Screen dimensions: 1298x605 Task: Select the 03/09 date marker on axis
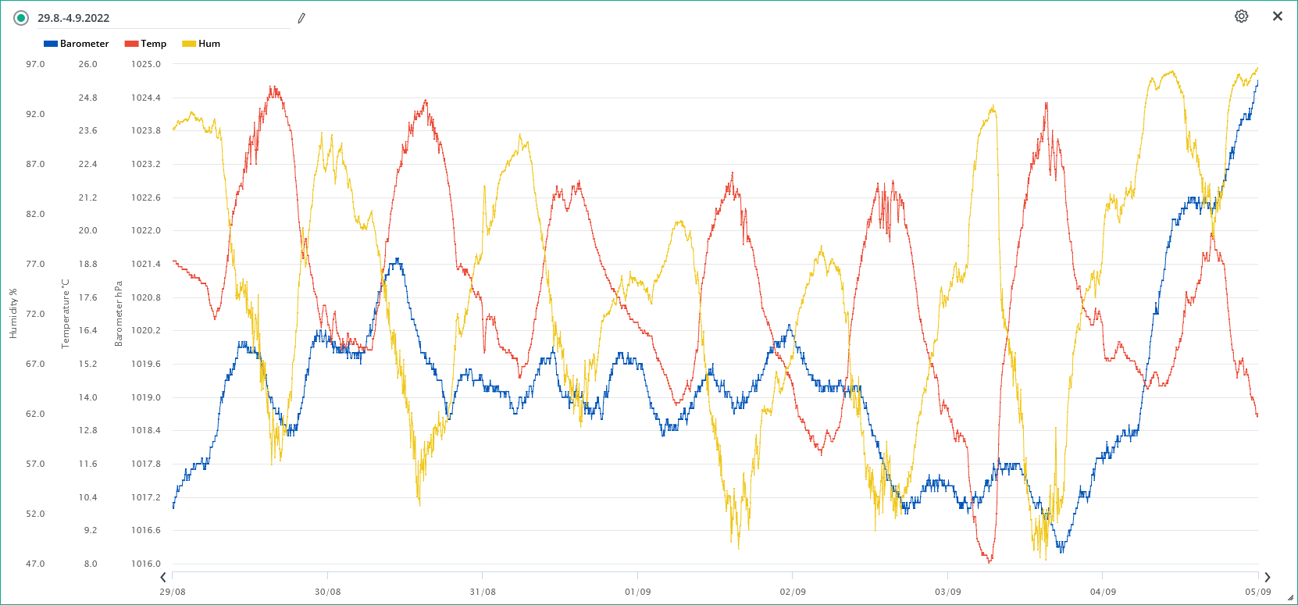(947, 592)
